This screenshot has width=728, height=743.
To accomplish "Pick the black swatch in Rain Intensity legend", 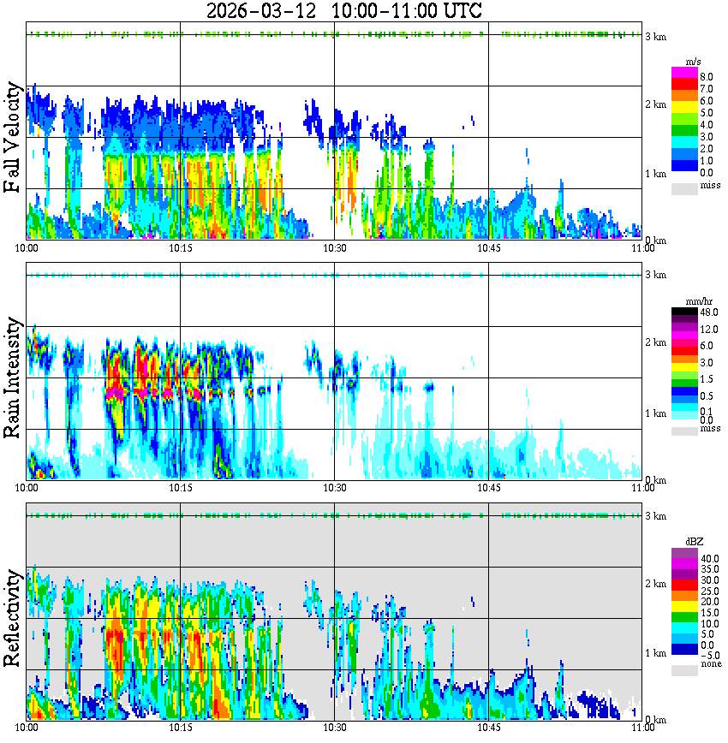I will coord(684,312).
